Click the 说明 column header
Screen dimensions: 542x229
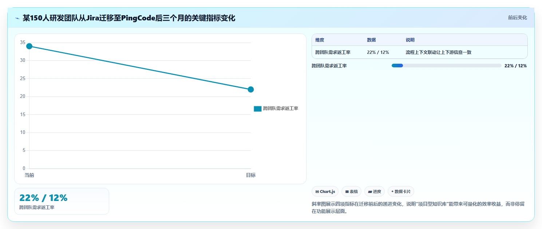(410, 40)
